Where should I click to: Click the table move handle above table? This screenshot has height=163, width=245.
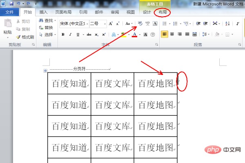pos(45,71)
